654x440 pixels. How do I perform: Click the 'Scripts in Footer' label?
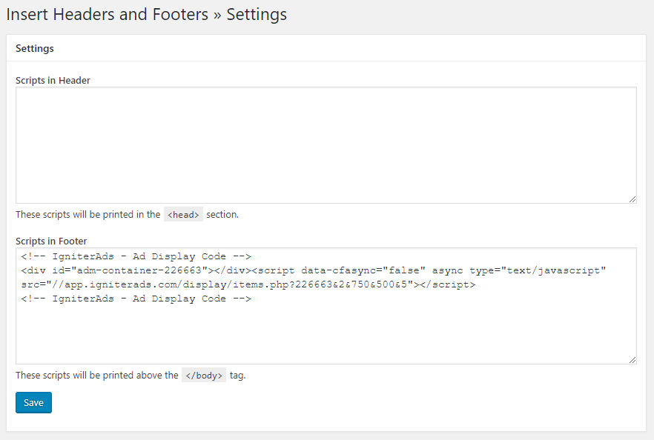pyautogui.click(x=51, y=241)
